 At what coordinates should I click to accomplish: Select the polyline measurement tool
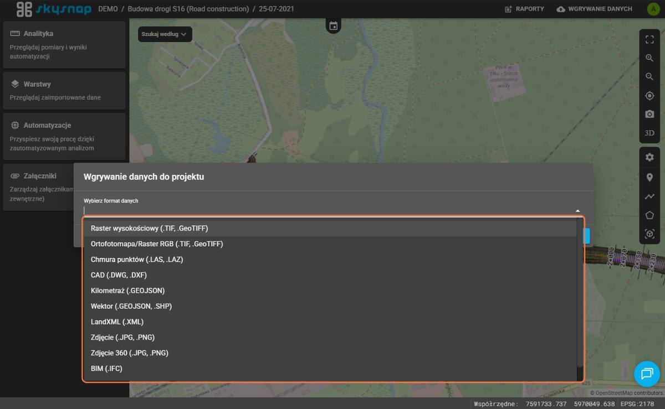click(x=649, y=196)
